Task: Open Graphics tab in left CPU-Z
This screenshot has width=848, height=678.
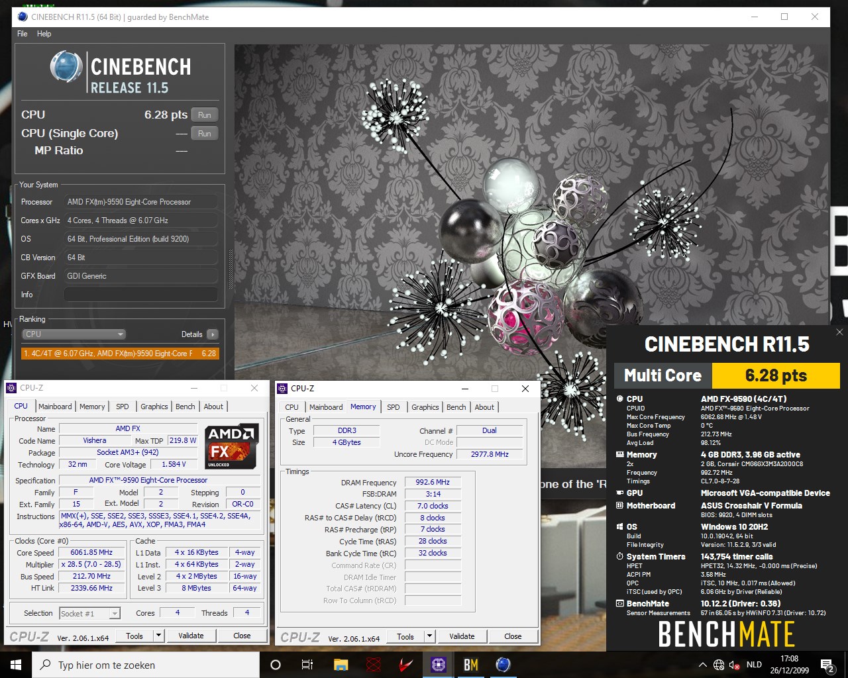Action: (154, 407)
